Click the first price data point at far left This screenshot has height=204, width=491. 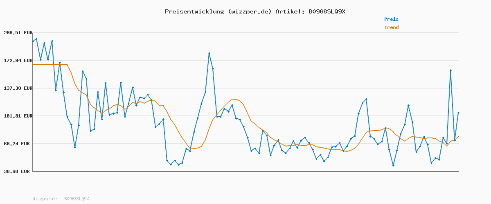33,41
